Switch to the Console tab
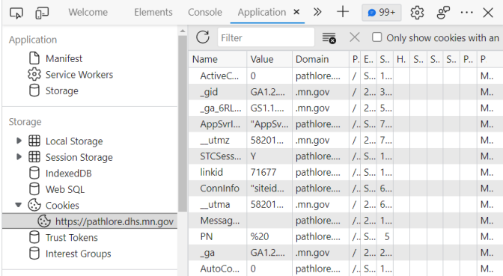The height and width of the screenshot is (276, 503). 204,12
